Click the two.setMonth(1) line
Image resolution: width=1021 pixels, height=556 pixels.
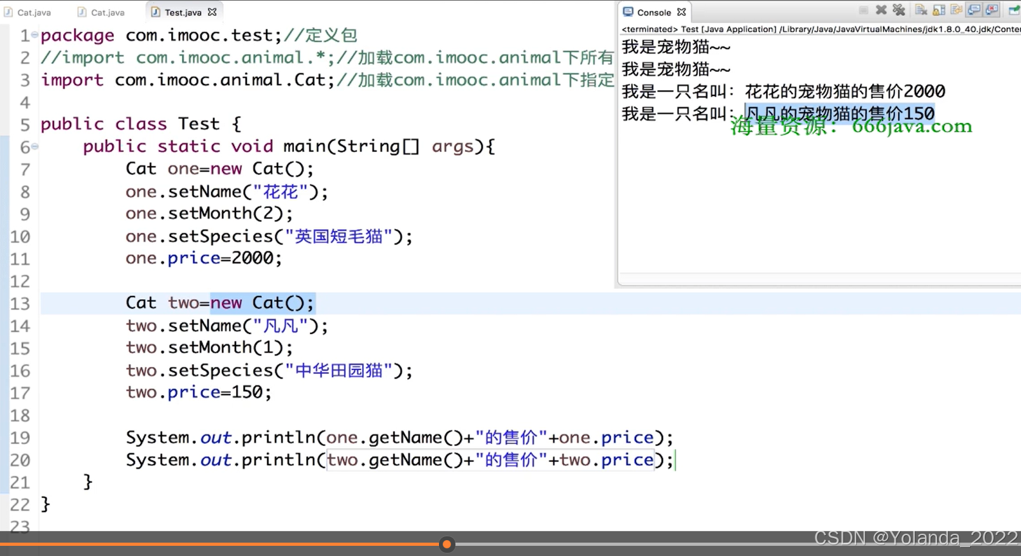point(209,347)
